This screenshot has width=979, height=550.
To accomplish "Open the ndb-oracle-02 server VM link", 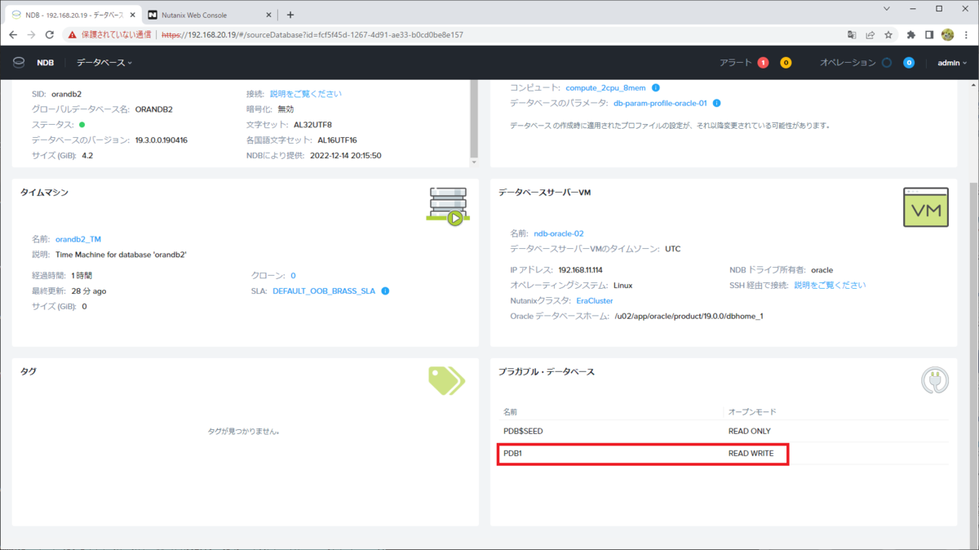I will (559, 234).
